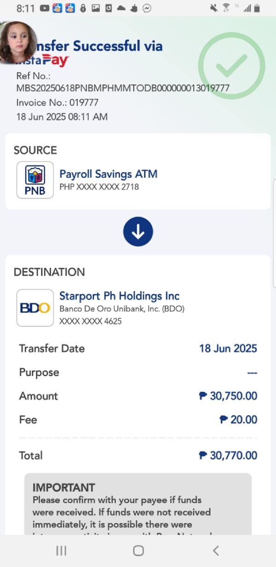Tap the muted sound icon in status bar
Image resolution: width=276 pixels, height=567 pixels.
(x=214, y=8)
